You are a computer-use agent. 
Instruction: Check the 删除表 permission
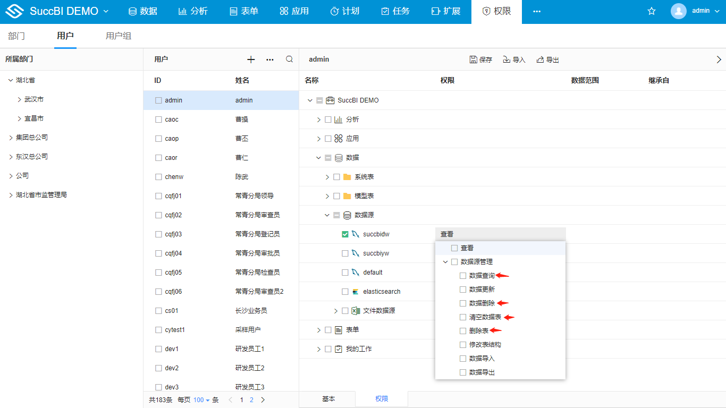[463, 331]
